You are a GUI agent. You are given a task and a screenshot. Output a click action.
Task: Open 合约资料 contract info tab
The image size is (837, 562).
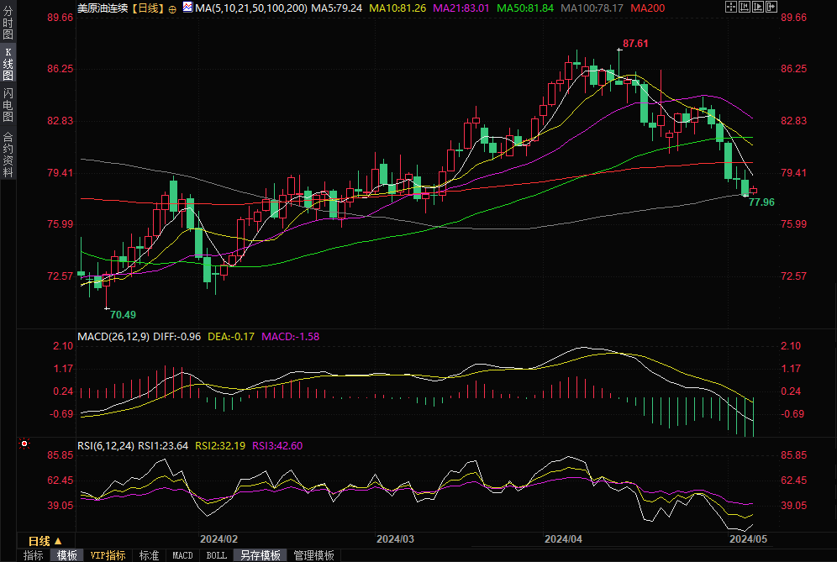point(8,155)
